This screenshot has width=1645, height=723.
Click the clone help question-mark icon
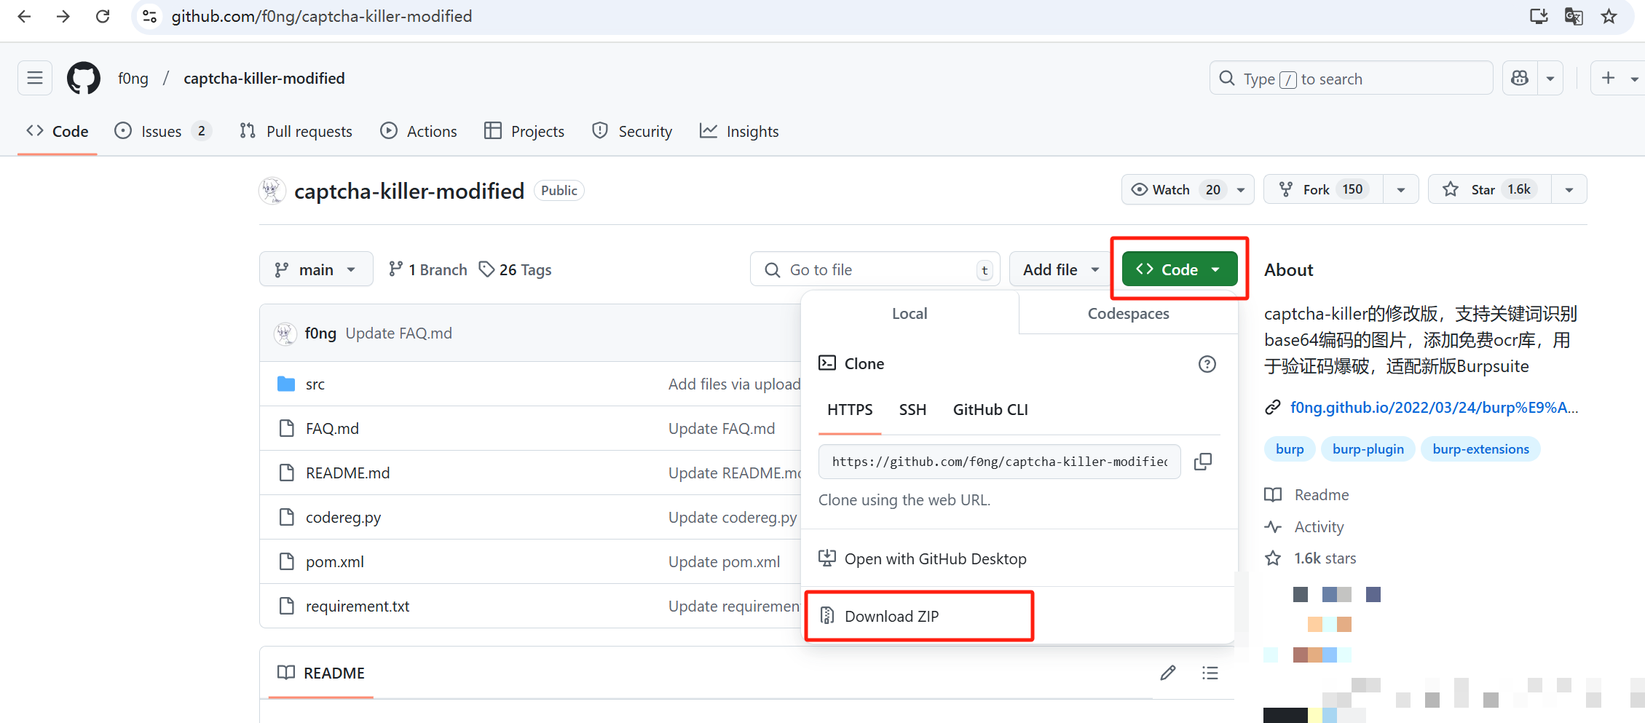click(x=1207, y=364)
